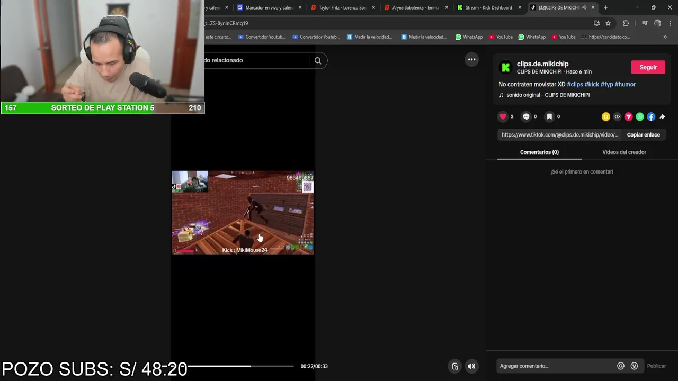Open the first WhatsApp bookmark
The width and height of the screenshot is (678, 381).
[x=469, y=37]
